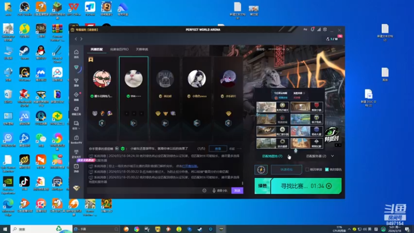Toggle the second-row left map tile

click(x=273, y=119)
